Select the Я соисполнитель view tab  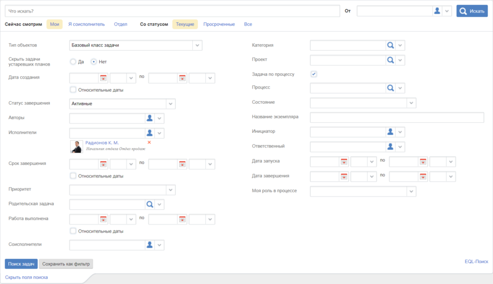86,24
